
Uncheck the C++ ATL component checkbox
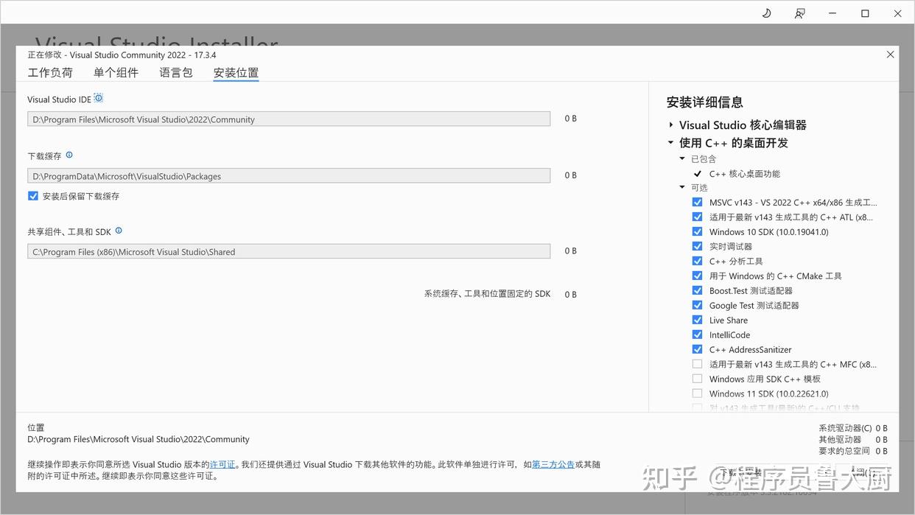click(x=697, y=217)
